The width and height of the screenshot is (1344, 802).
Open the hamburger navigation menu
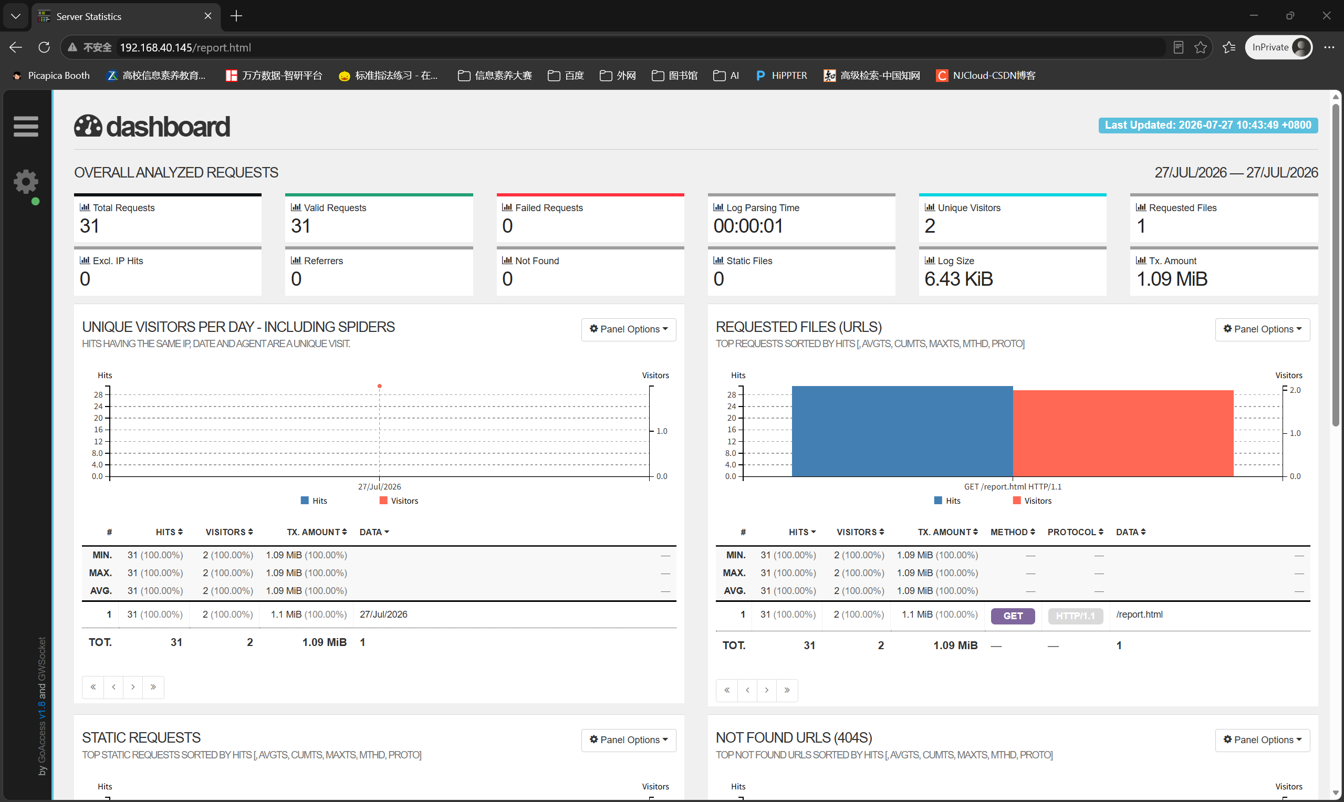25,127
